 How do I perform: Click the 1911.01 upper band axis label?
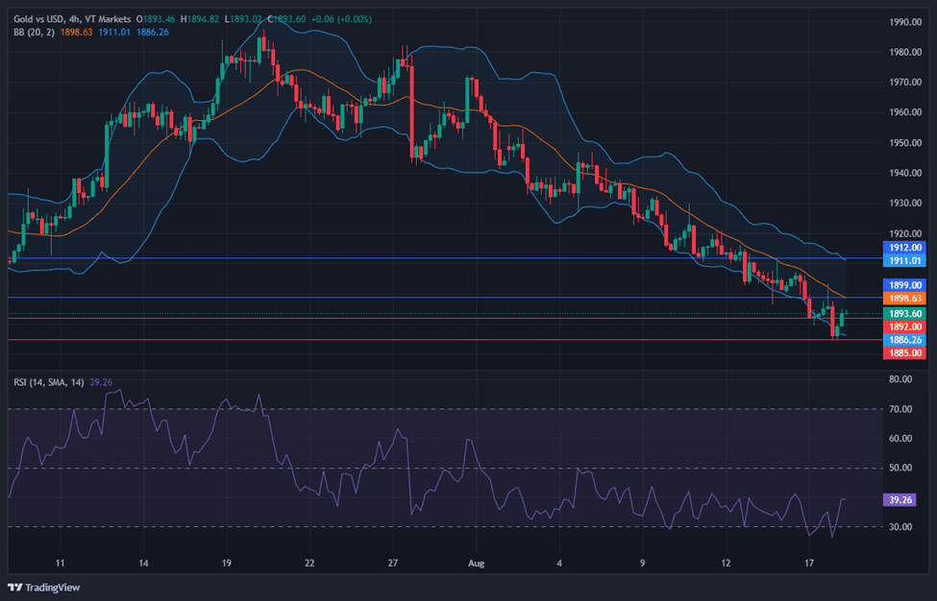tap(903, 260)
